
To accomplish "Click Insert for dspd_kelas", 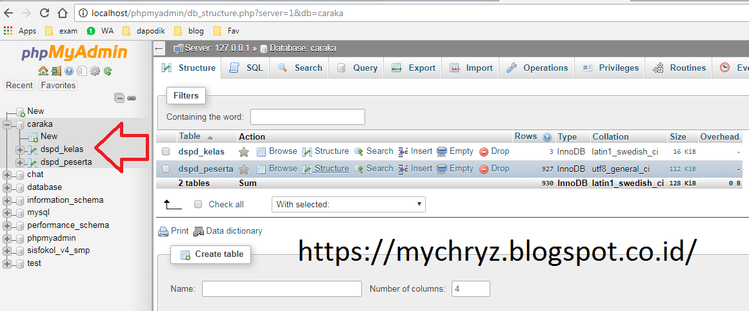I will click(415, 151).
